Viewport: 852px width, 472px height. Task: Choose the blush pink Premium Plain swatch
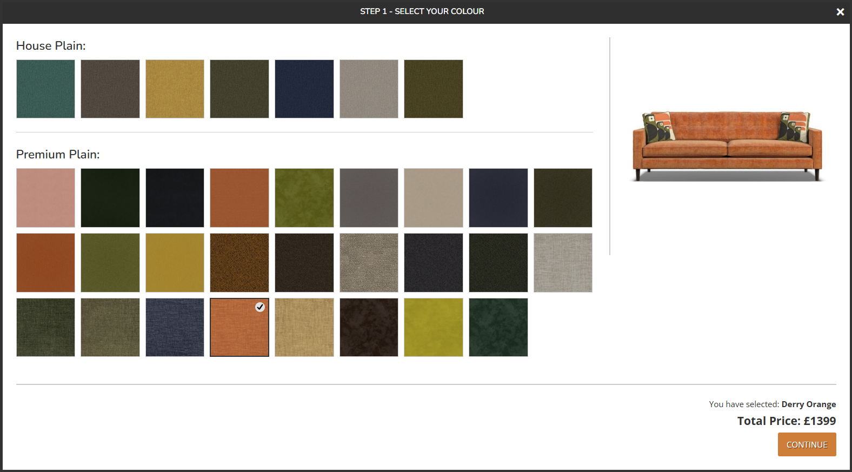tap(45, 197)
